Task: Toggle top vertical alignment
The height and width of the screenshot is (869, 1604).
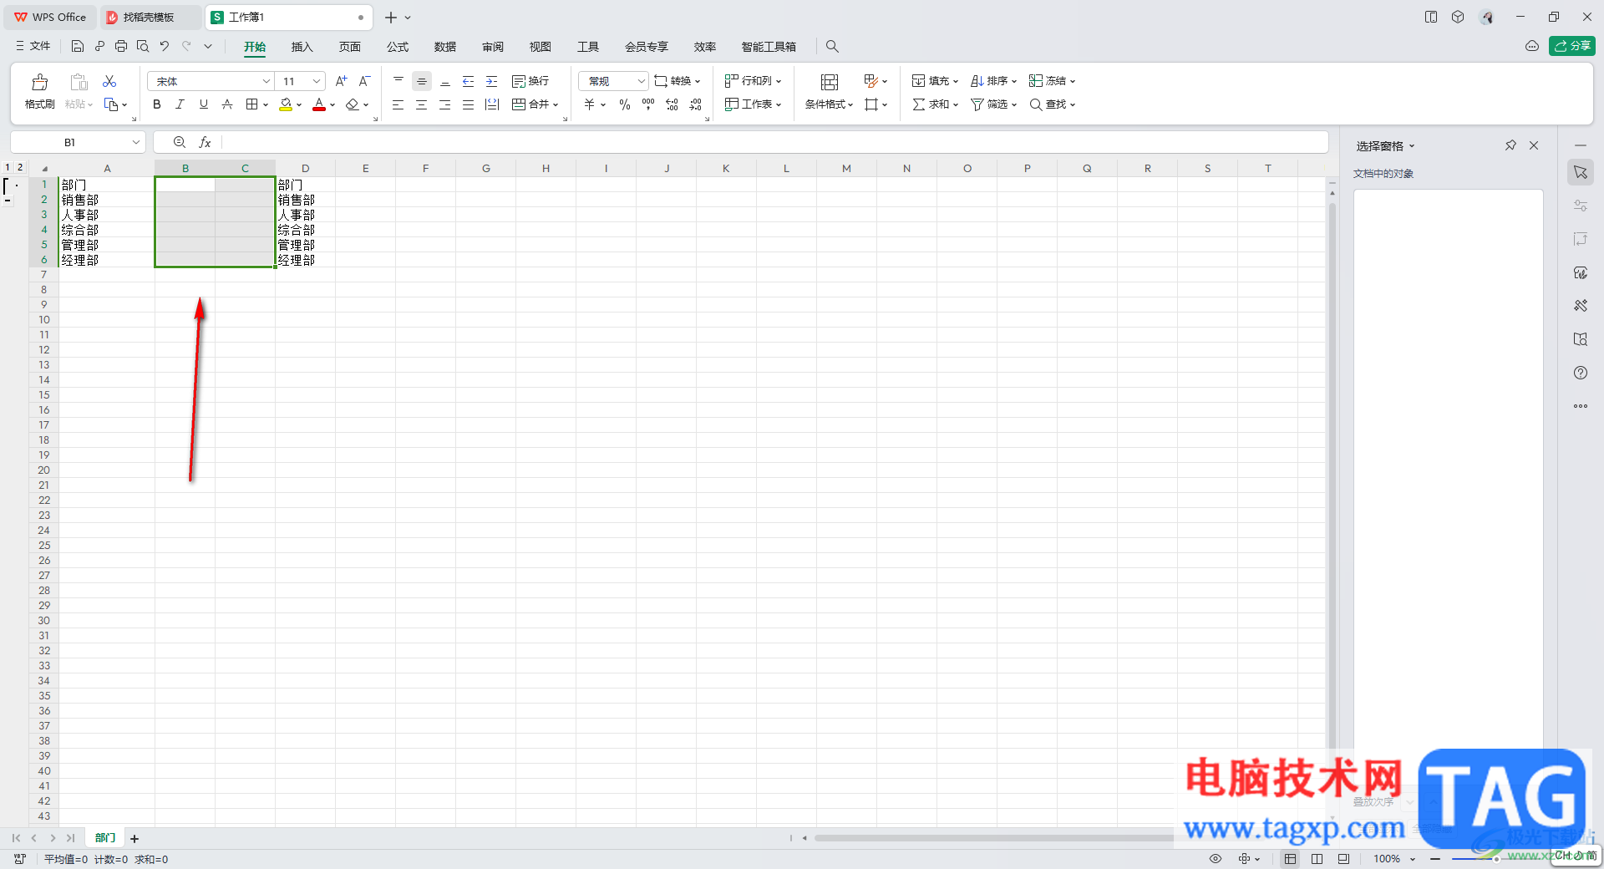Action: [398, 81]
